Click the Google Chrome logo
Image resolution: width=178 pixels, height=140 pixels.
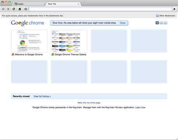coord(28,23)
